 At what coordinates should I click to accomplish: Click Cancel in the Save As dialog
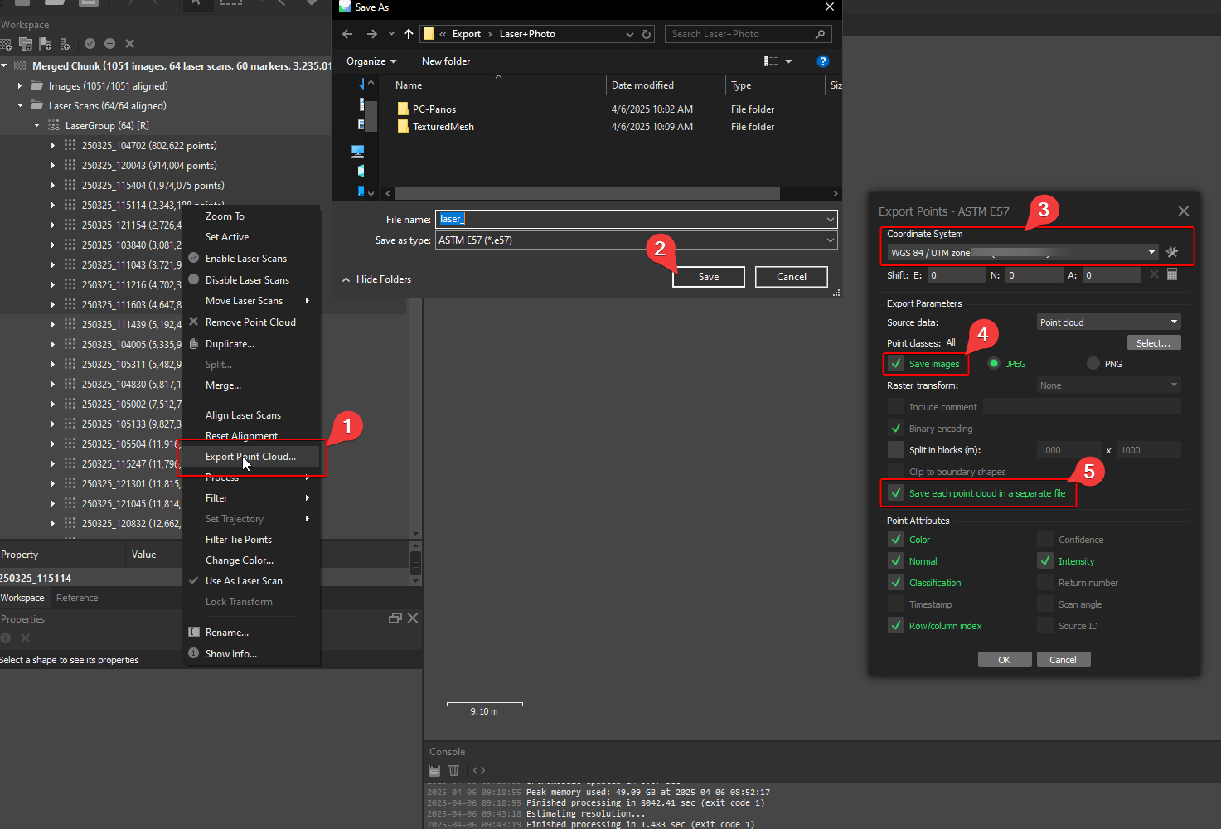point(792,277)
